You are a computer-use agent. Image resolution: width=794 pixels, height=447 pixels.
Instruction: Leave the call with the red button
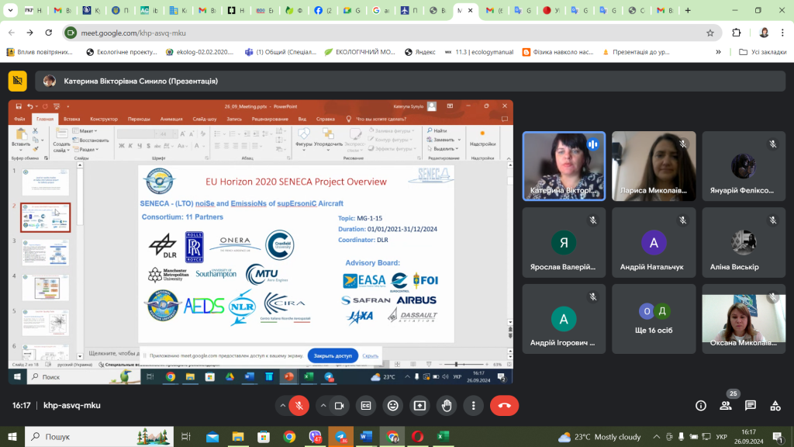pyautogui.click(x=504, y=405)
